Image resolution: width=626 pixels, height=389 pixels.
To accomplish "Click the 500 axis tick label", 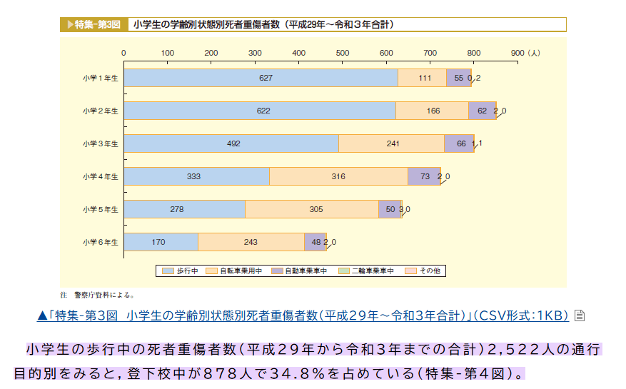I will pyautogui.click(x=343, y=53).
